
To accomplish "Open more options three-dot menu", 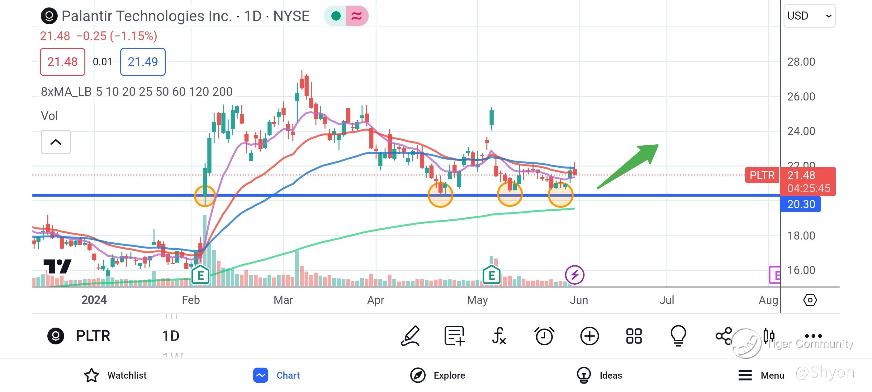I will pyautogui.click(x=813, y=336).
